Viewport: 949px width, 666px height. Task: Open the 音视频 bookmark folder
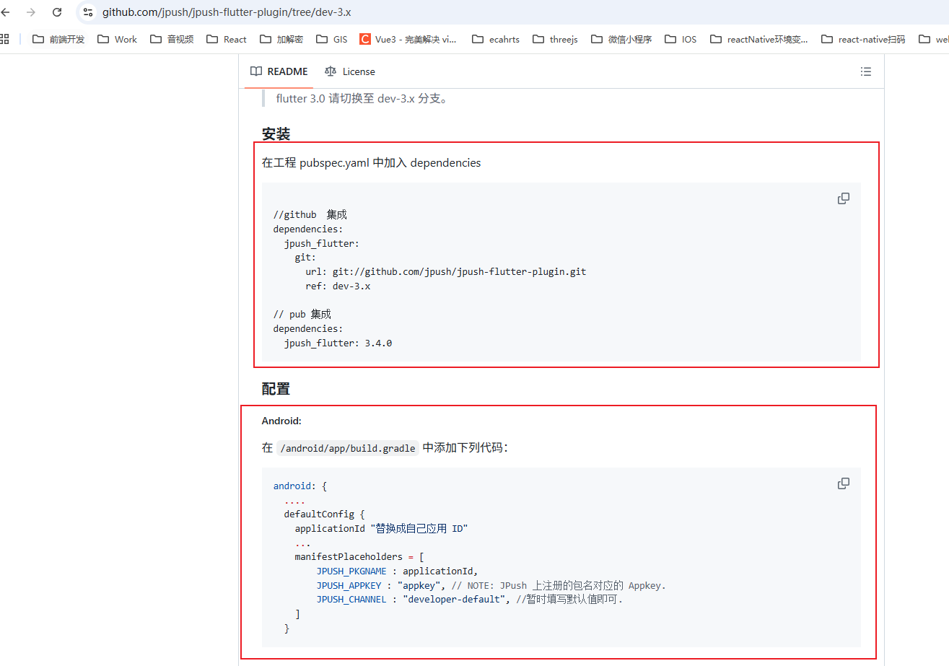pyautogui.click(x=172, y=39)
